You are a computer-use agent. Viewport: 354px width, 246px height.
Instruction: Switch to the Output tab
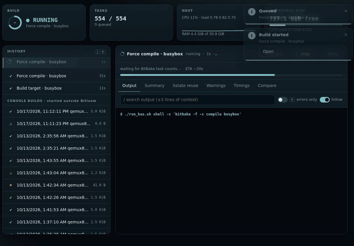[x=129, y=86]
